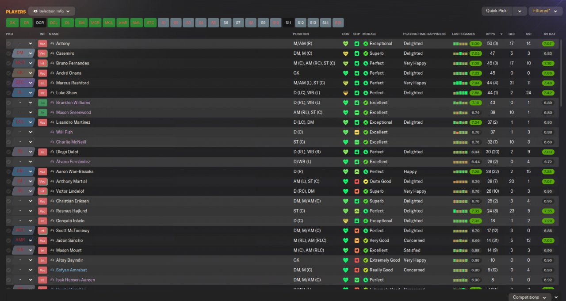This screenshot has height=301, width=566.
Task: Toggle the selection check for Brandon Williams
Action: coord(8,103)
